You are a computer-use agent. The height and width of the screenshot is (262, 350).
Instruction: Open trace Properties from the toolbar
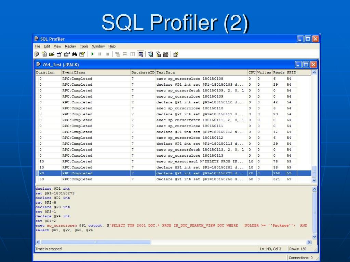coord(67,54)
